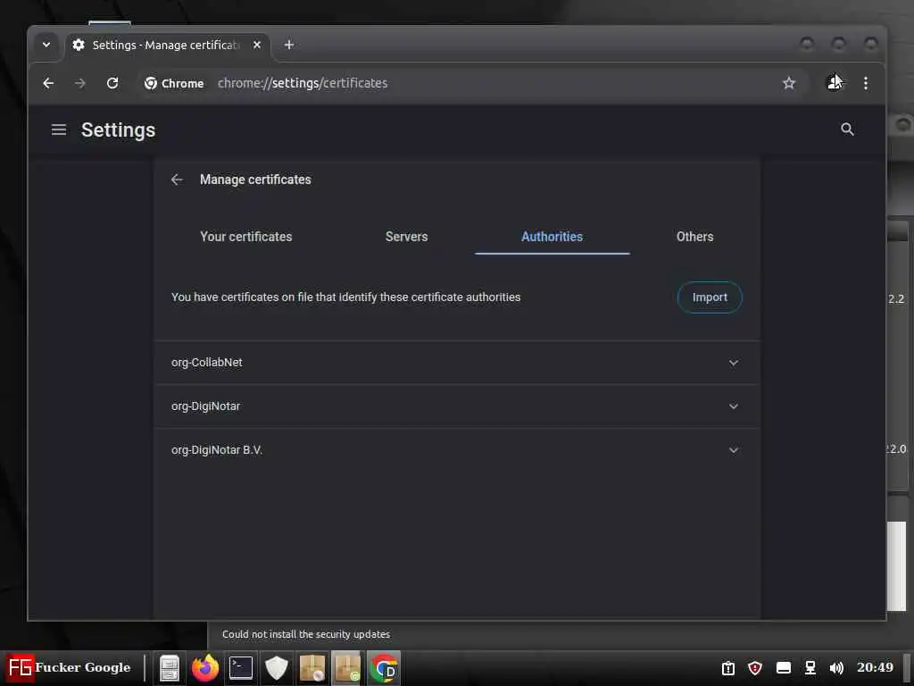This screenshot has height=686, width=914.
Task: Expand the org-DigiNotar B.V. certificate entry
Action: 734,450
